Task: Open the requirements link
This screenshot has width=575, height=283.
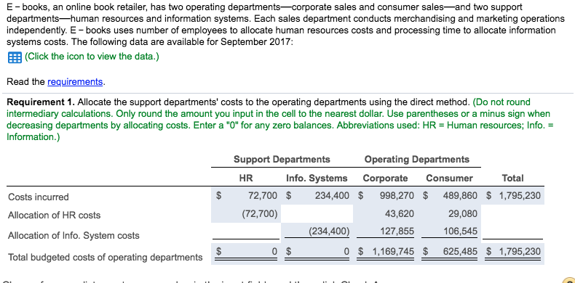Action: tap(75, 81)
